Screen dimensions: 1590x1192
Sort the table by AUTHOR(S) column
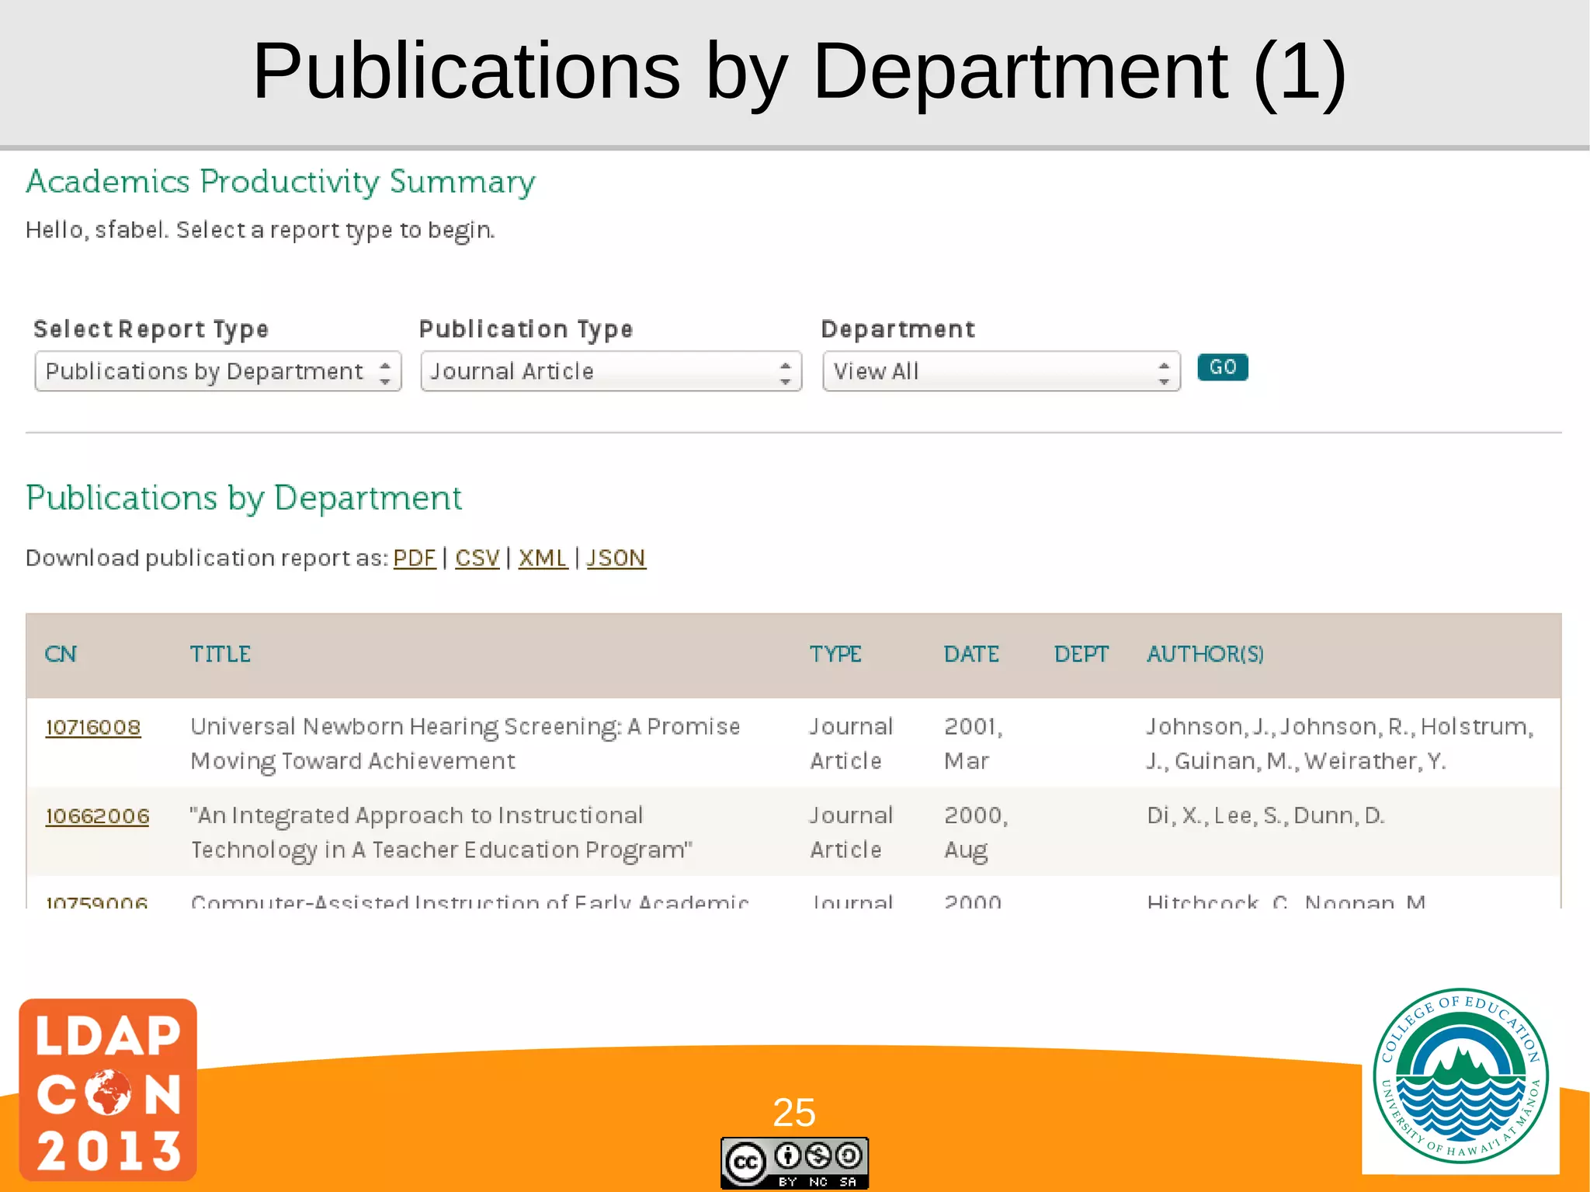pyautogui.click(x=1205, y=655)
